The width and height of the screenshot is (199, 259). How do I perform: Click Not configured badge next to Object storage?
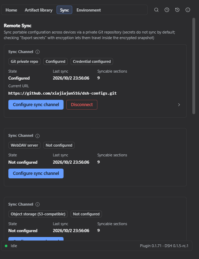(86, 214)
